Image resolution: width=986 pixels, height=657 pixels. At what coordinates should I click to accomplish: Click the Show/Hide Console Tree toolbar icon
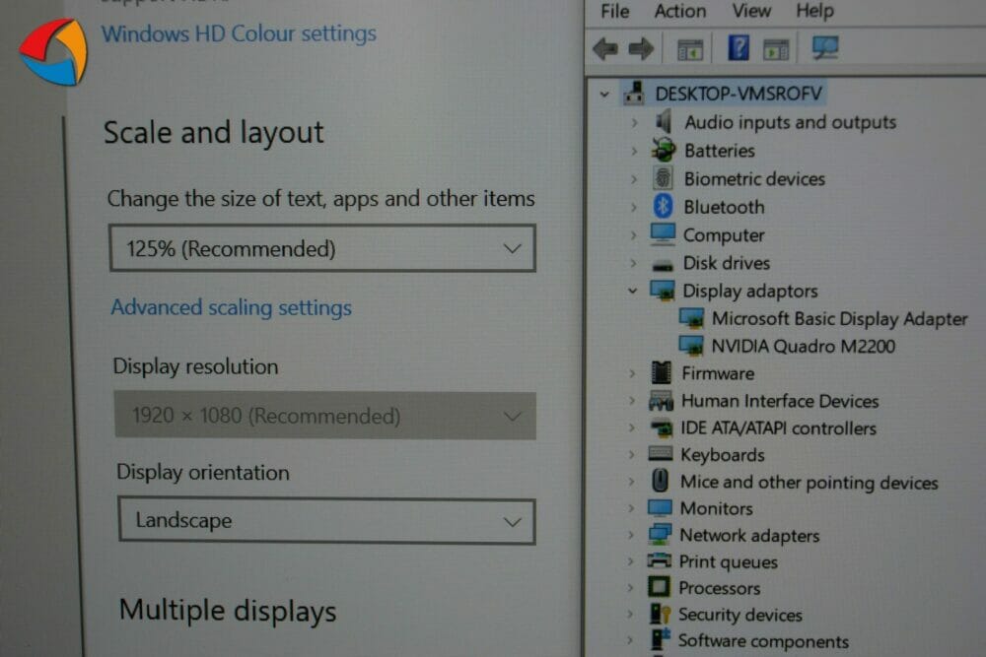[690, 49]
